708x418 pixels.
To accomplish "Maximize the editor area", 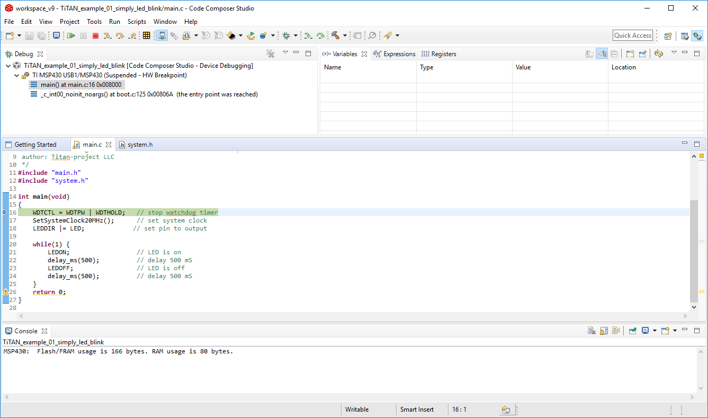I will pyautogui.click(x=697, y=144).
